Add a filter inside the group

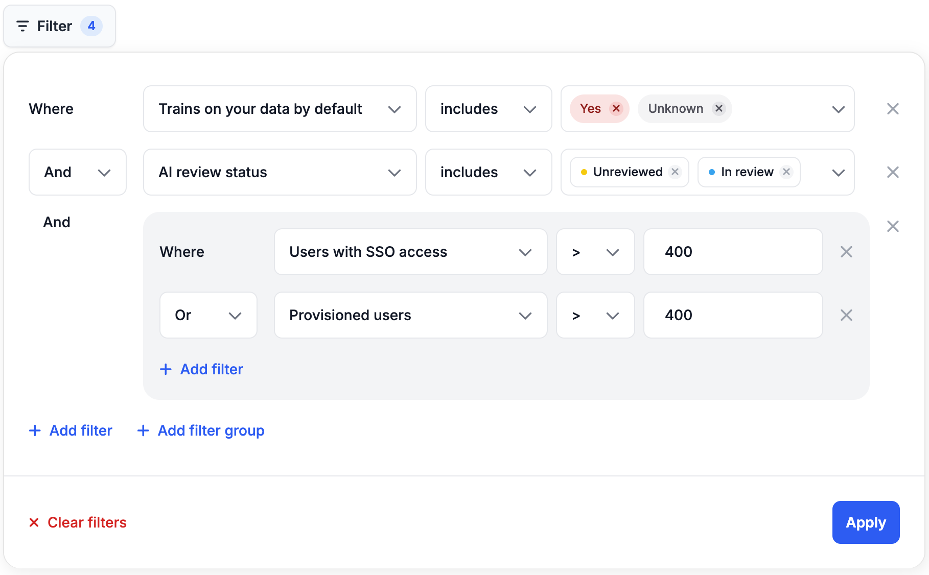coord(201,369)
